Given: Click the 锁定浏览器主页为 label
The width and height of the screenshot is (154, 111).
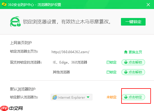Looking at the screenshot, I should click(24, 51).
